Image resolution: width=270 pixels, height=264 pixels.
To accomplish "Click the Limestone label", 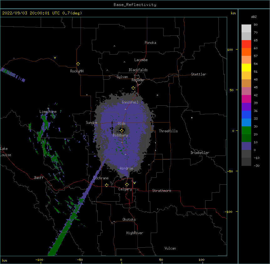I will tap(48, 112).
